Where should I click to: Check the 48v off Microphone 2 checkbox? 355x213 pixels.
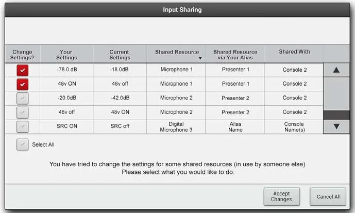tap(23, 112)
